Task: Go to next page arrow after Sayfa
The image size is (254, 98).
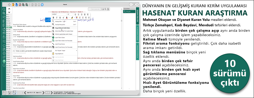Action: (43, 93)
